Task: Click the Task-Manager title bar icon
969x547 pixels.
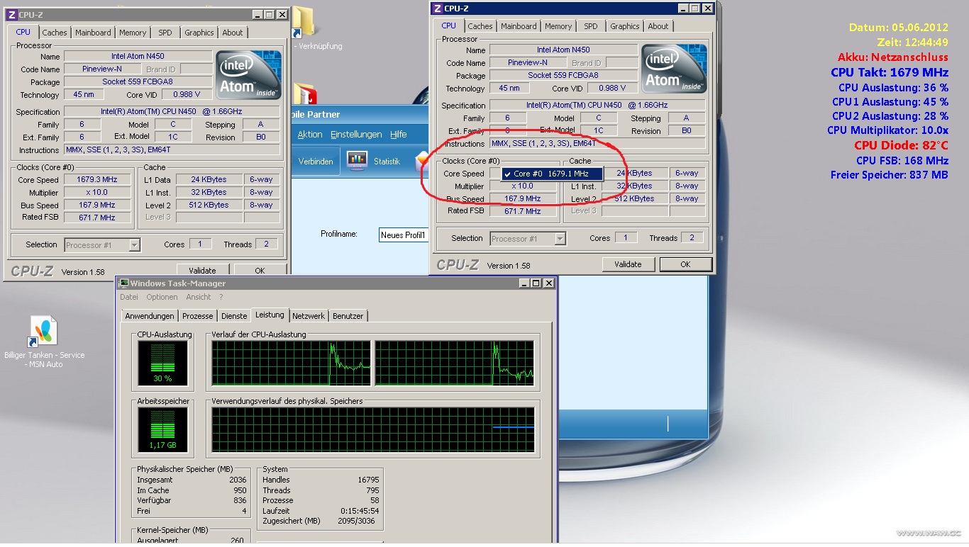Action: 123,283
